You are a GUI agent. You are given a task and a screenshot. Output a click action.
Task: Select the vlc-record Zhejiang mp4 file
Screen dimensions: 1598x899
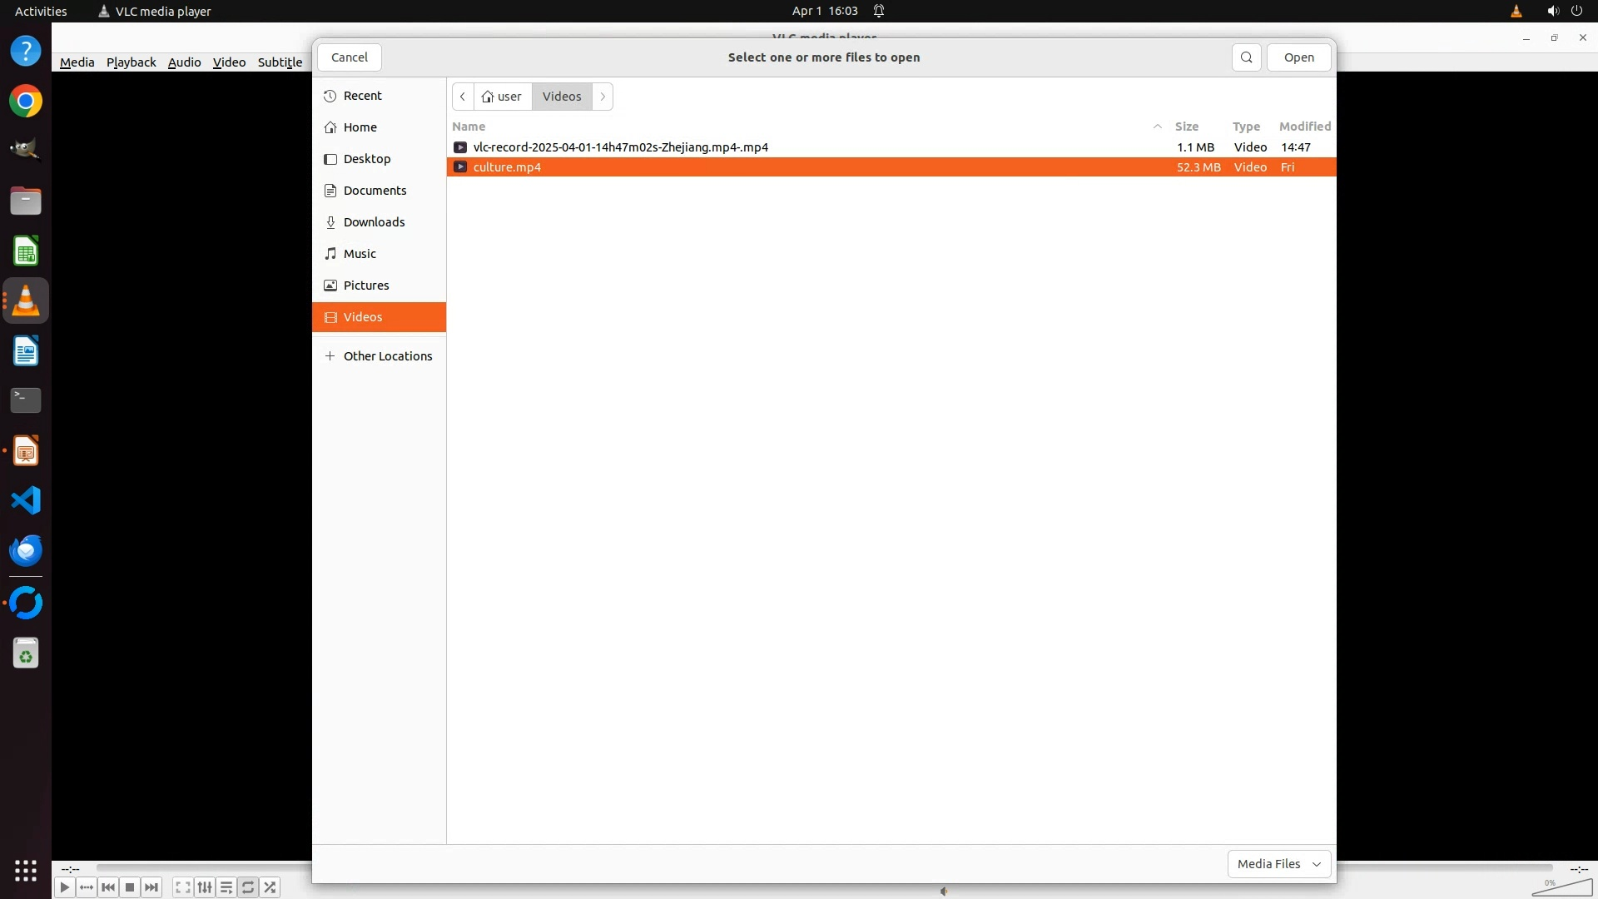point(620,147)
